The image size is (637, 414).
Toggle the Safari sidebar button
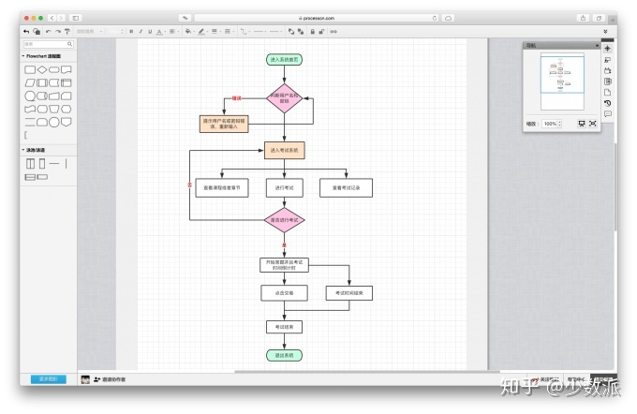tap(76, 18)
